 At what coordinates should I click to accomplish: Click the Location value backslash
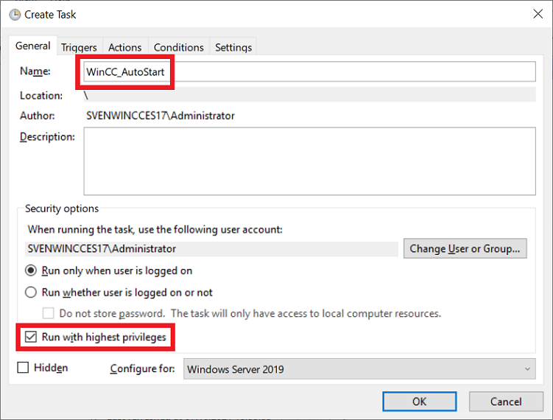(86, 95)
